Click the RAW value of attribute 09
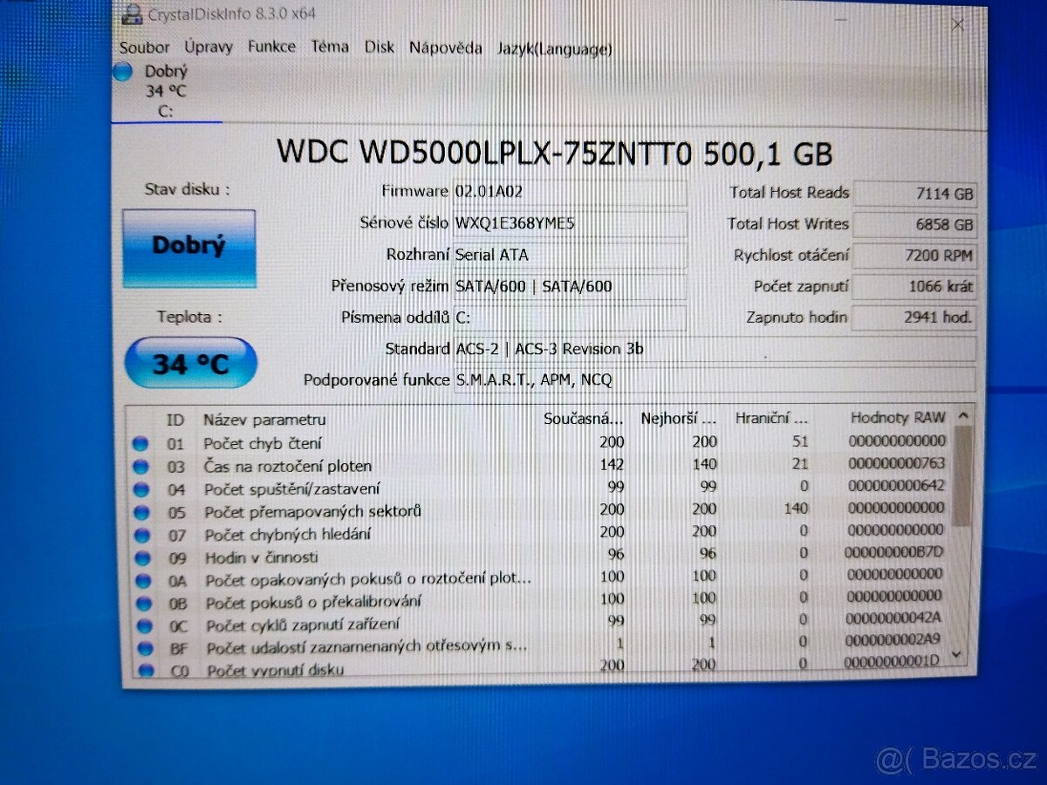The height and width of the screenshot is (785, 1047). pos(894,554)
